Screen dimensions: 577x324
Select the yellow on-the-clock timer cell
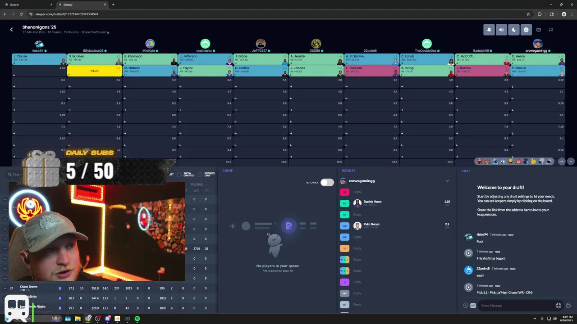click(95, 71)
